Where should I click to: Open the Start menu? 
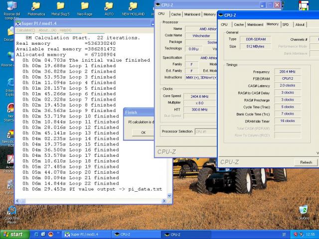coord(14,235)
